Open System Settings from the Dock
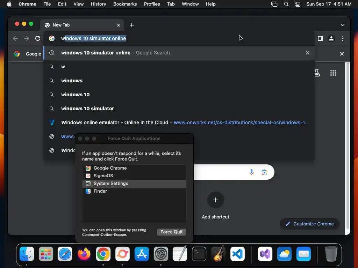 point(161,254)
